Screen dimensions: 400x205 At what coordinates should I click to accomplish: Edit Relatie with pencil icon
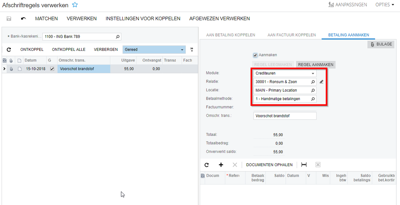coord(322,82)
